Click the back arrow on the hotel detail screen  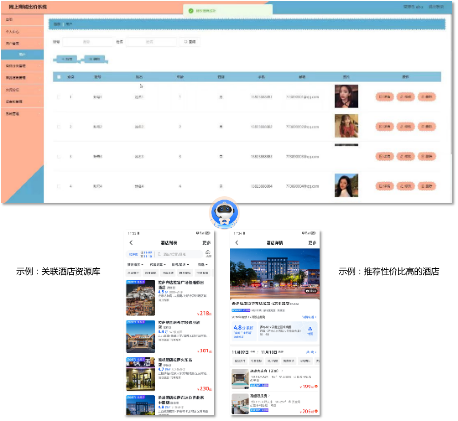tap(236, 242)
